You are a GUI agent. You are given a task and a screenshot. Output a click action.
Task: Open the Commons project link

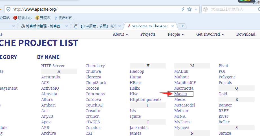click(95, 94)
